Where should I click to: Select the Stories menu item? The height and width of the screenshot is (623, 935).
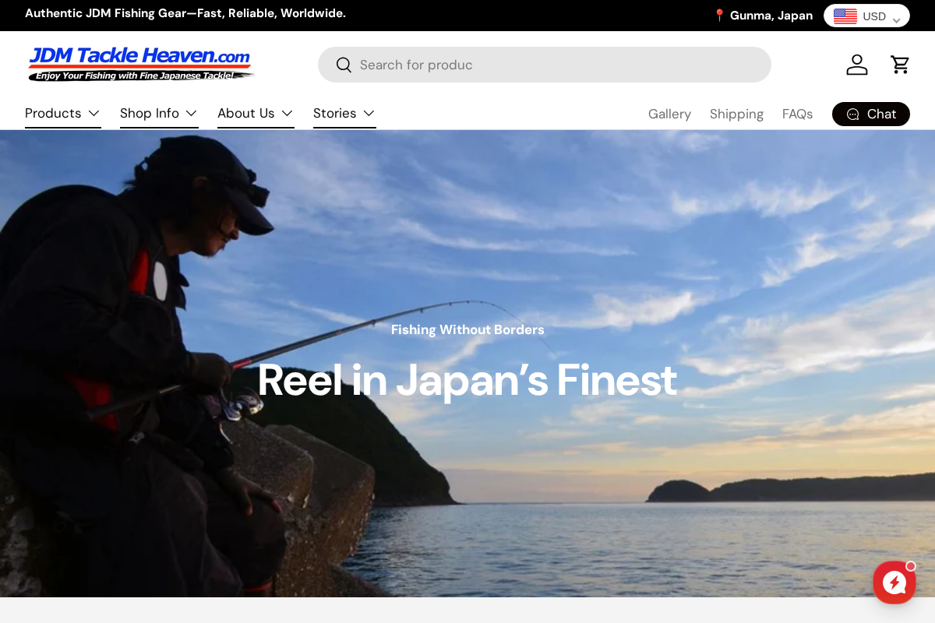[334, 114]
